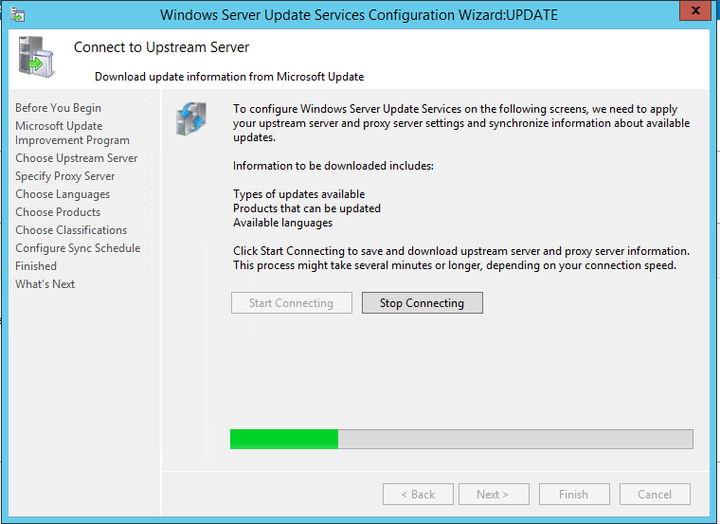Image resolution: width=720 pixels, height=524 pixels.
Task: Select the Finished step
Action: click(36, 266)
